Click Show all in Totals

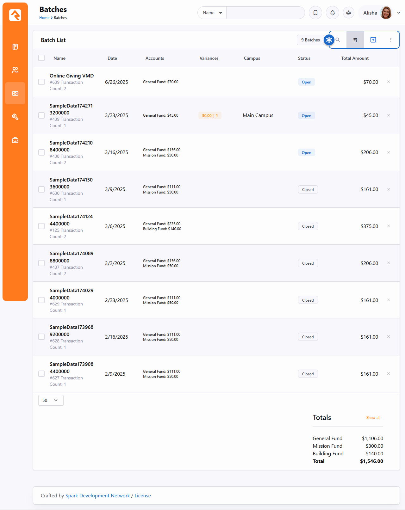[x=373, y=418]
